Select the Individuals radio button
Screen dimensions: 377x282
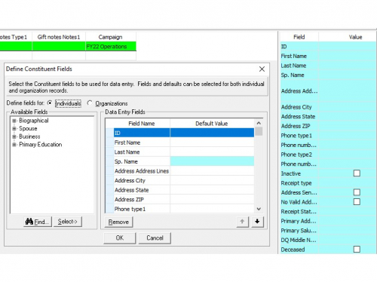[x=50, y=103]
